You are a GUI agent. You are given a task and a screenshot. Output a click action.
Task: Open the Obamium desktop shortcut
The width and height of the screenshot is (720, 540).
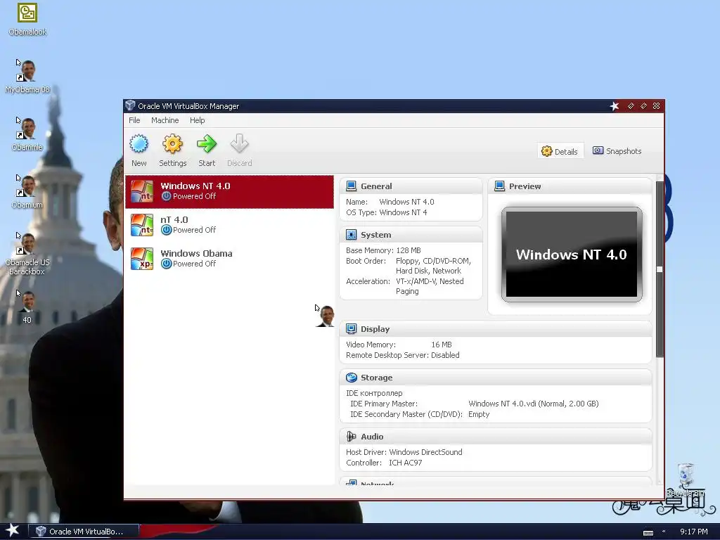(27, 192)
